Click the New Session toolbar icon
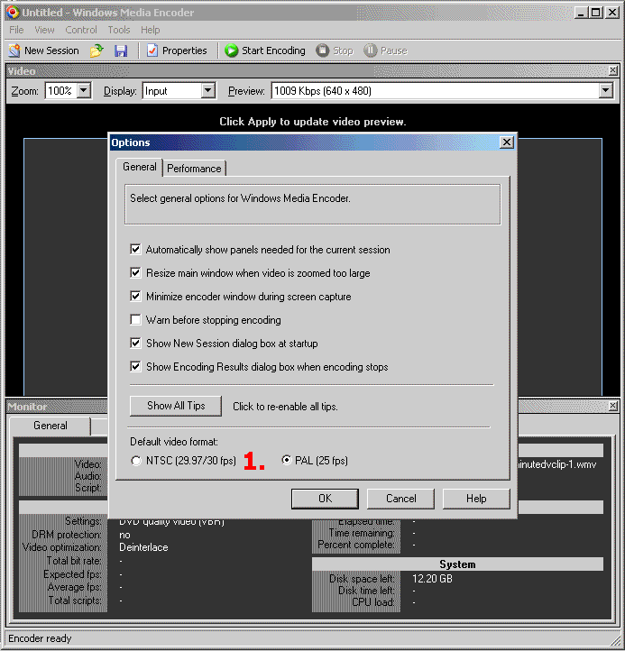The height and width of the screenshot is (651, 625). click(x=14, y=50)
